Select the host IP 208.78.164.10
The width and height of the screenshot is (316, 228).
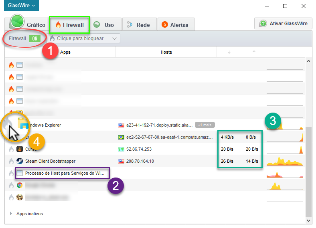tap(140, 161)
